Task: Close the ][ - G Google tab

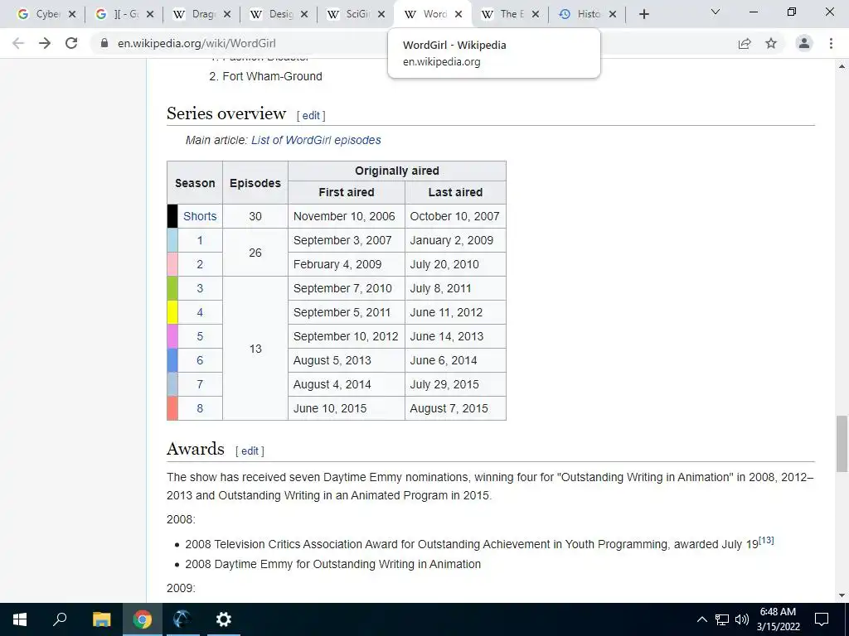Action: [x=150, y=14]
